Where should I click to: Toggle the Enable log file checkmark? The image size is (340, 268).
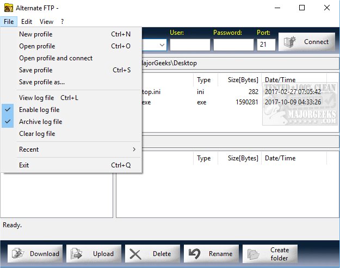click(8, 110)
